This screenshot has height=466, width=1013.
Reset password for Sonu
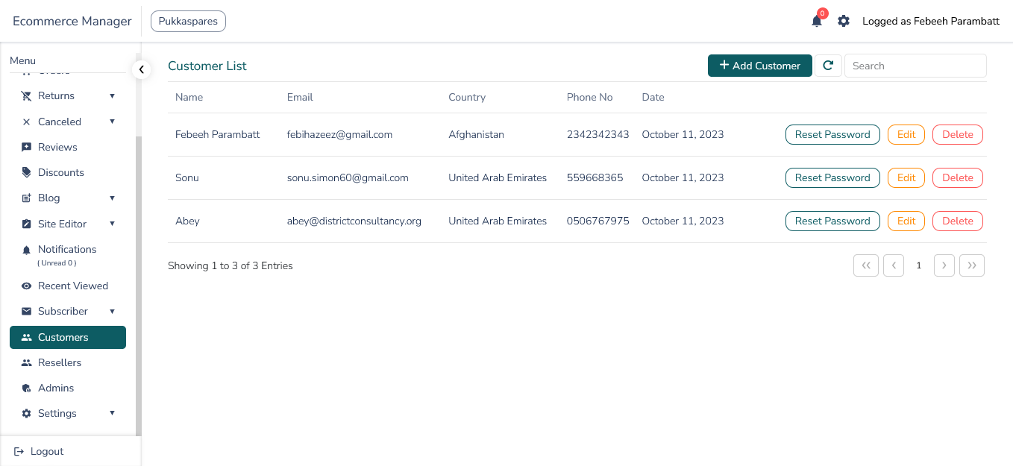(832, 177)
